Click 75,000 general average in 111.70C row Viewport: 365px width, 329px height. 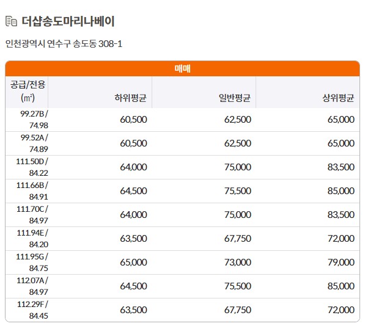238,215
